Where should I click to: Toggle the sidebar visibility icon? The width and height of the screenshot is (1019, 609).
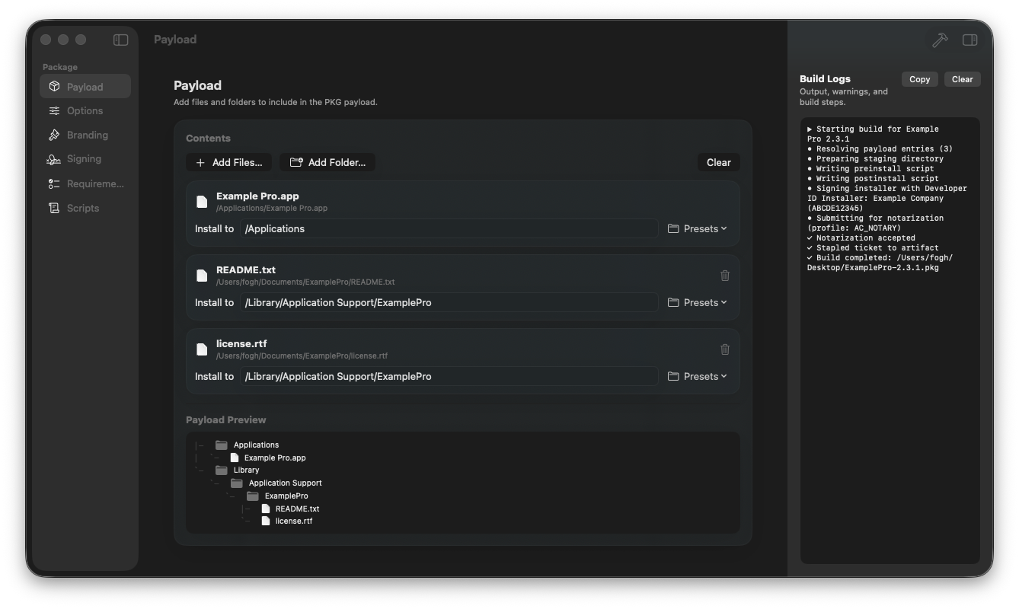pyautogui.click(x=120, y=40)
